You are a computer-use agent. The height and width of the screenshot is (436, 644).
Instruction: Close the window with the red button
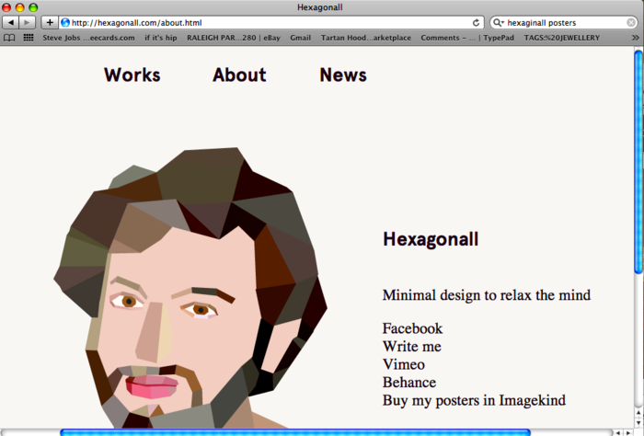click(x=6, y=7)
